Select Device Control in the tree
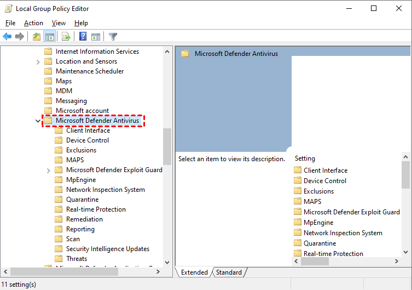Image resolution: width=412 pixels, height=290 pixels. click(x=88, y=140)
